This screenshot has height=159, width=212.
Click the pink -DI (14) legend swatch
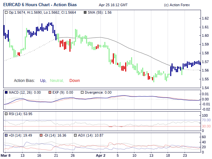pyautogui.click(x=41, y=135)
